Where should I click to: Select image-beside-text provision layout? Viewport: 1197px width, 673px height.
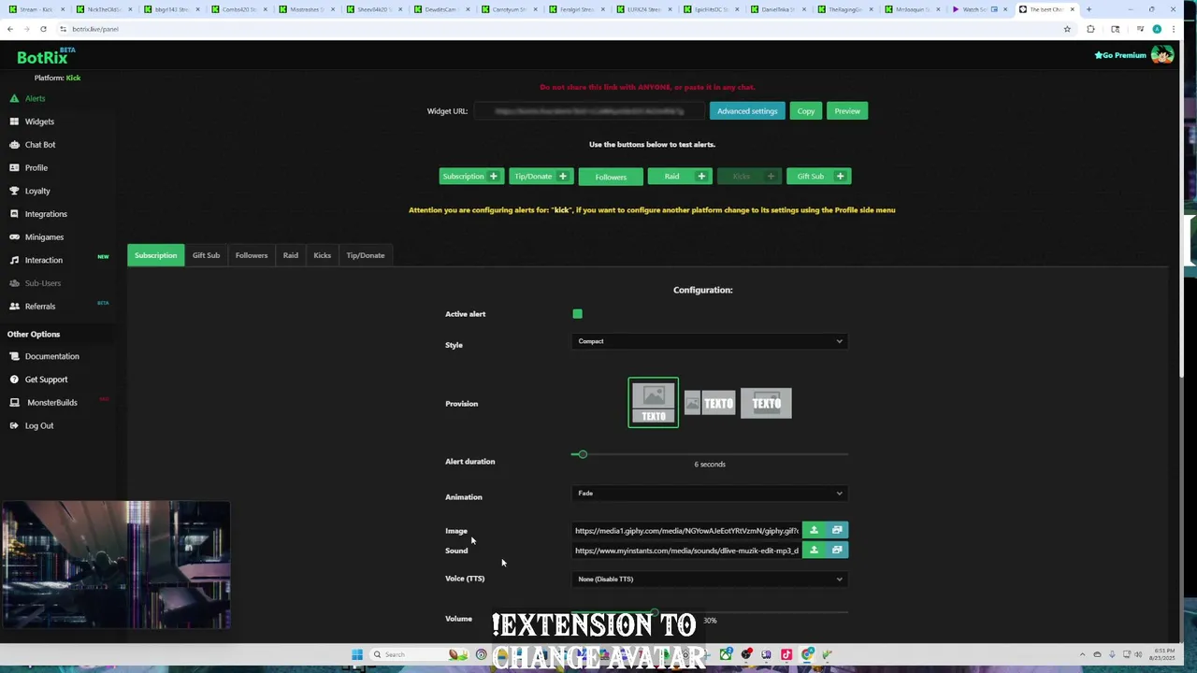click(x=710, y=403)
